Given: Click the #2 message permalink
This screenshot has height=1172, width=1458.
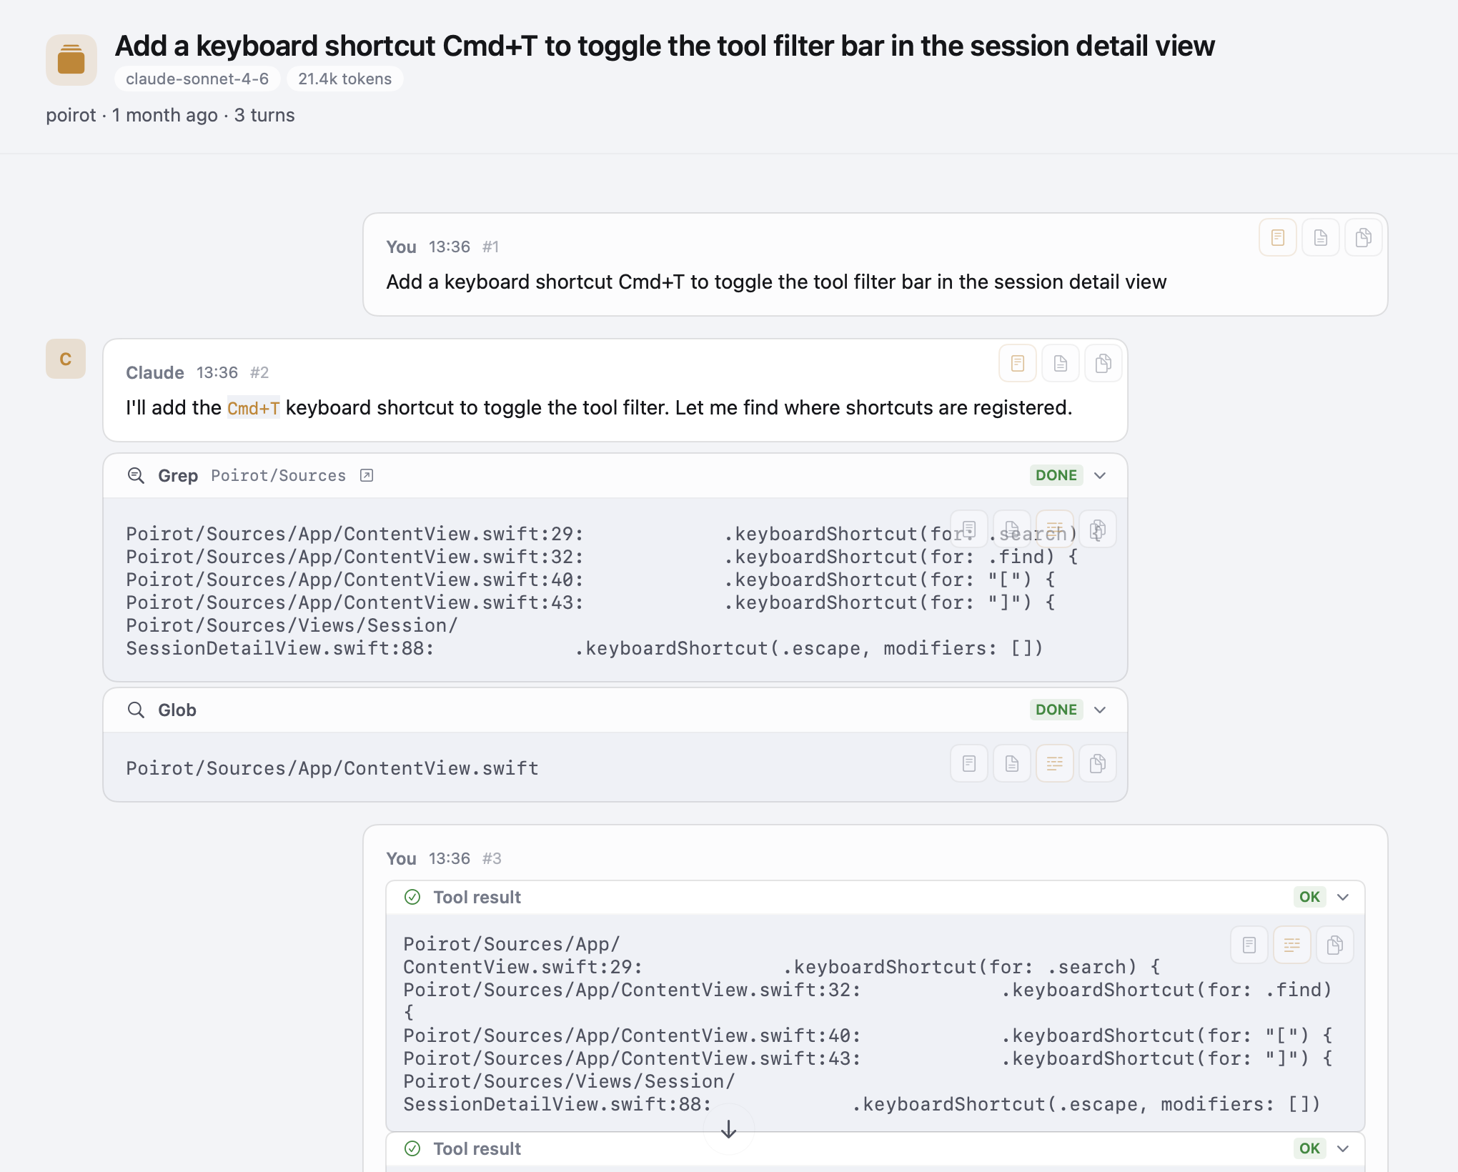Looking at the screenshot, I should pyautogui.click(x=259, y=372).
